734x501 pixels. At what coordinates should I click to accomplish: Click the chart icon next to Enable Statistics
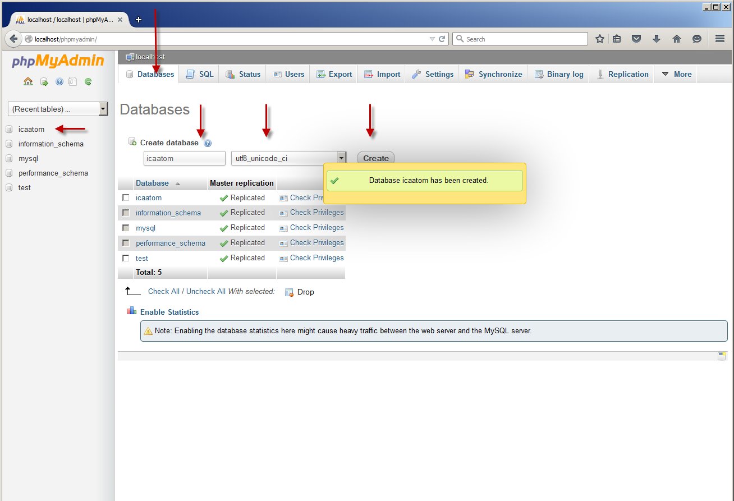[x=132, y=311]
